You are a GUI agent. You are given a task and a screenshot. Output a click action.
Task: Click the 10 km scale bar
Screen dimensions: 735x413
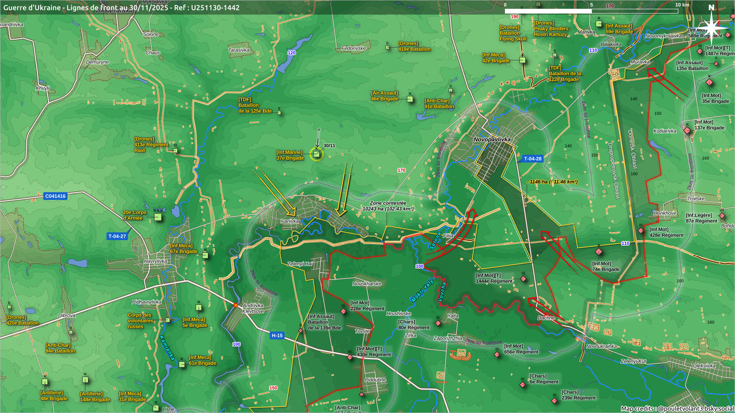tap(591, 11)
